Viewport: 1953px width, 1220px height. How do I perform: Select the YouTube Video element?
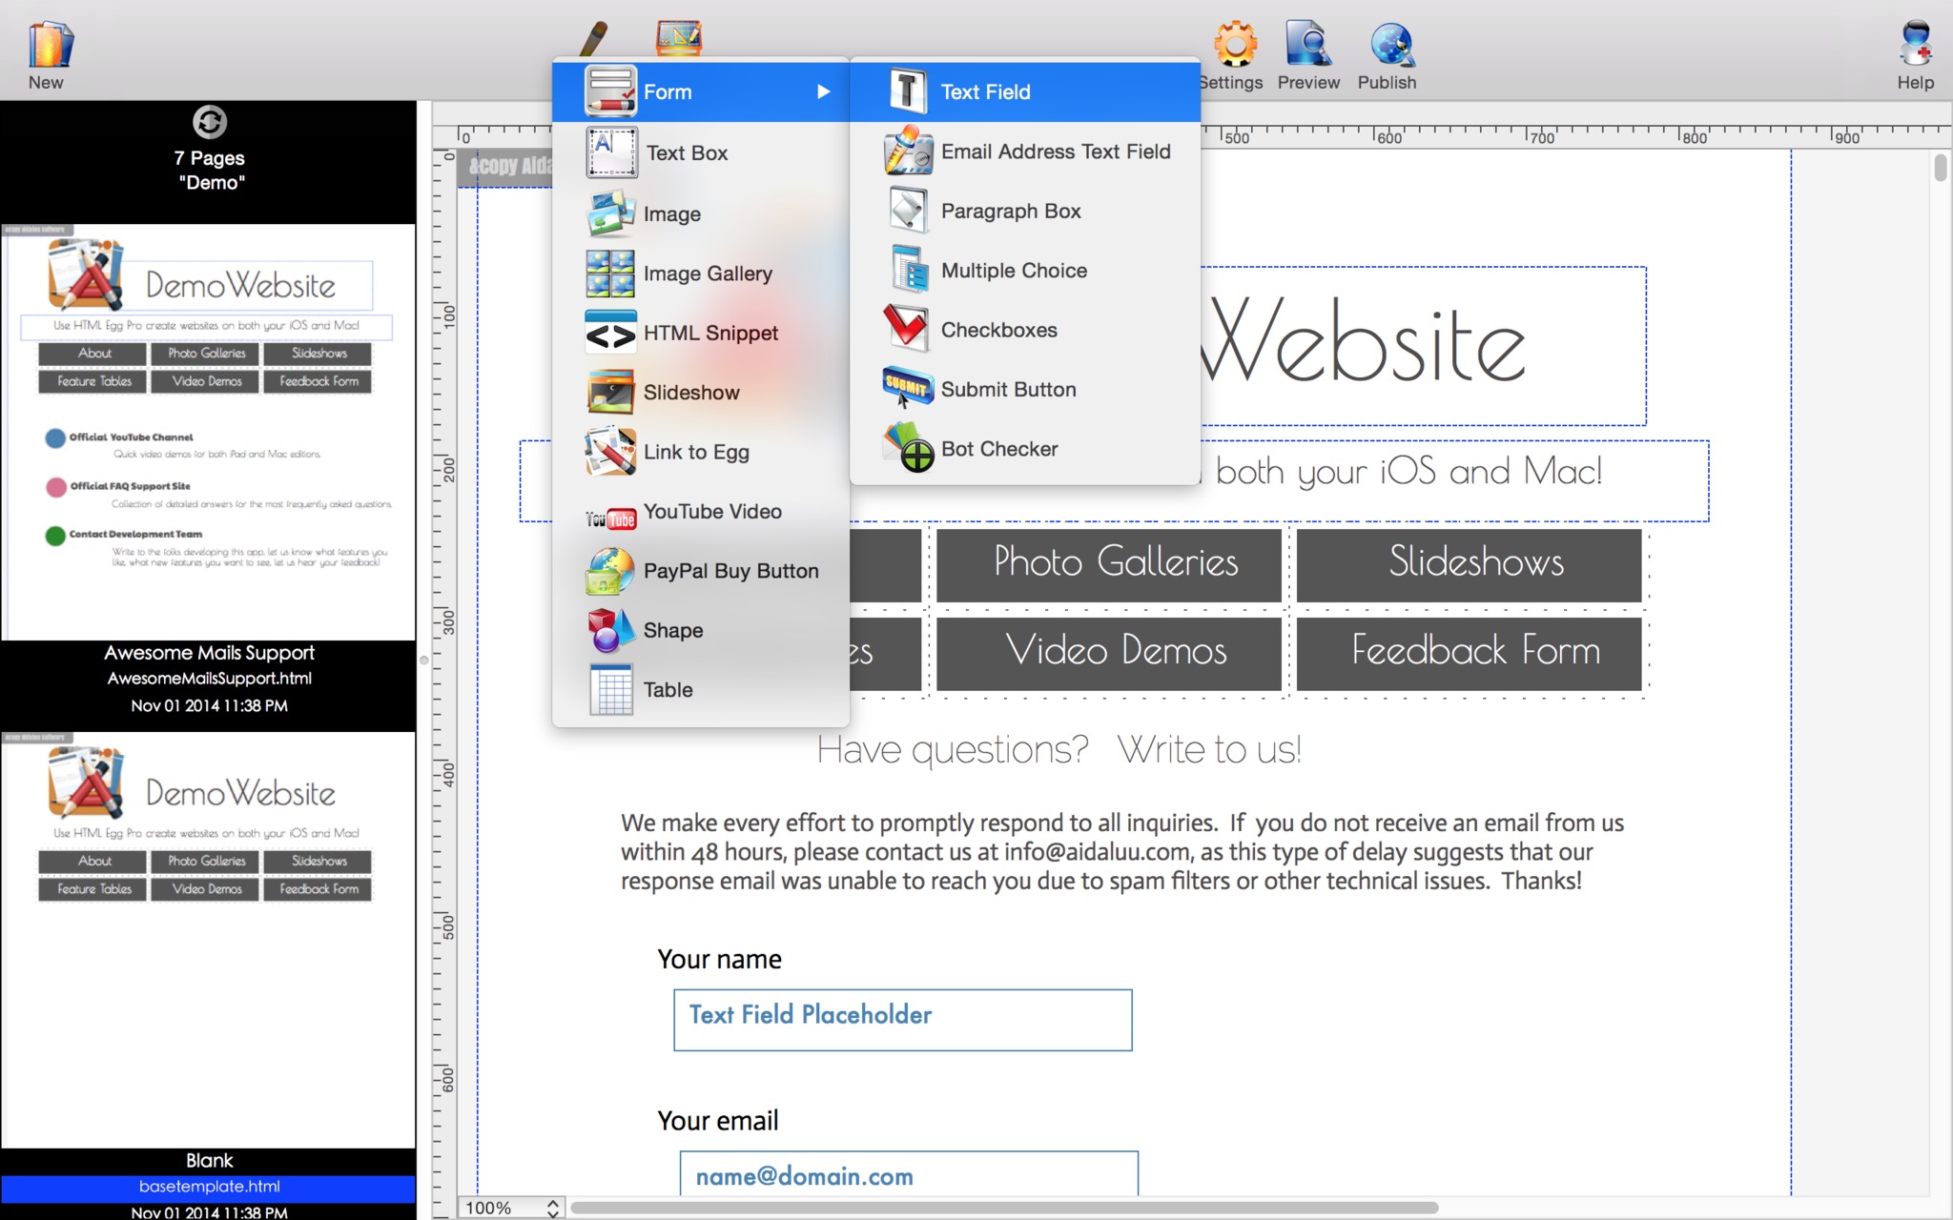(711, 510)
